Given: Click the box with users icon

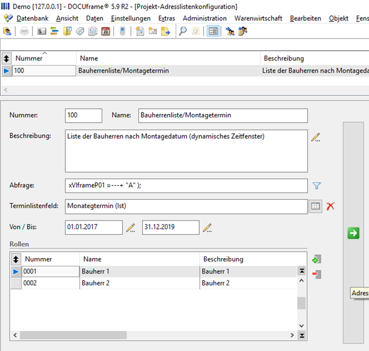Looking at the screenshot, I should pos(243,31).
